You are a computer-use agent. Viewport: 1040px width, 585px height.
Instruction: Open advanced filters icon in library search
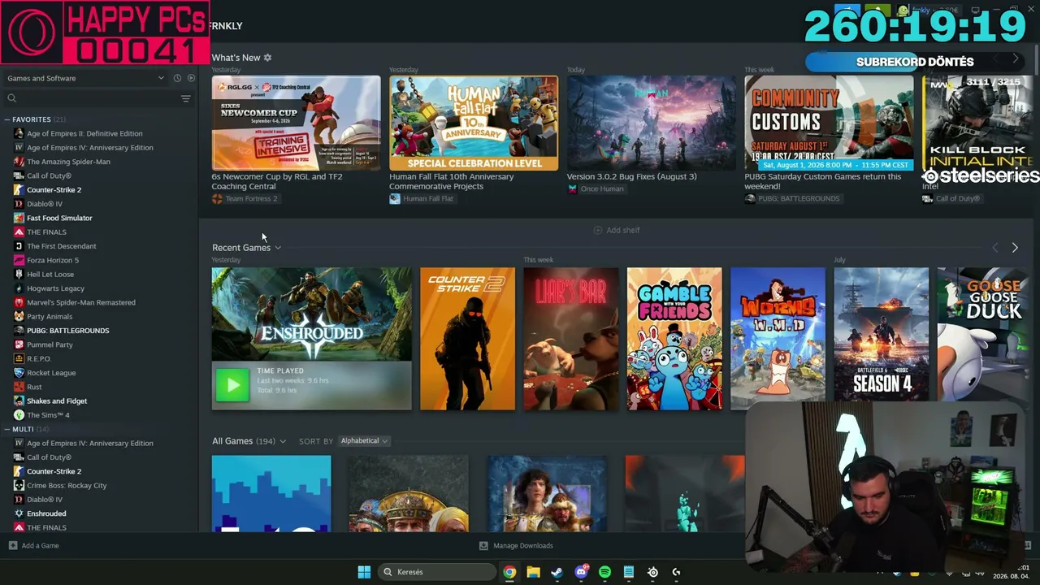click(x=185, y=98)
